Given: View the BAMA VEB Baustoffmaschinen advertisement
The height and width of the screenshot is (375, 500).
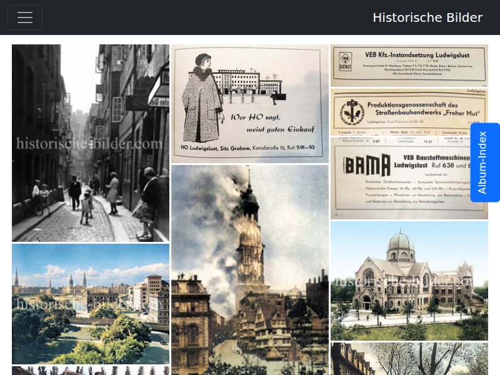Looking at the screenshot, I should tap(409, 179).
